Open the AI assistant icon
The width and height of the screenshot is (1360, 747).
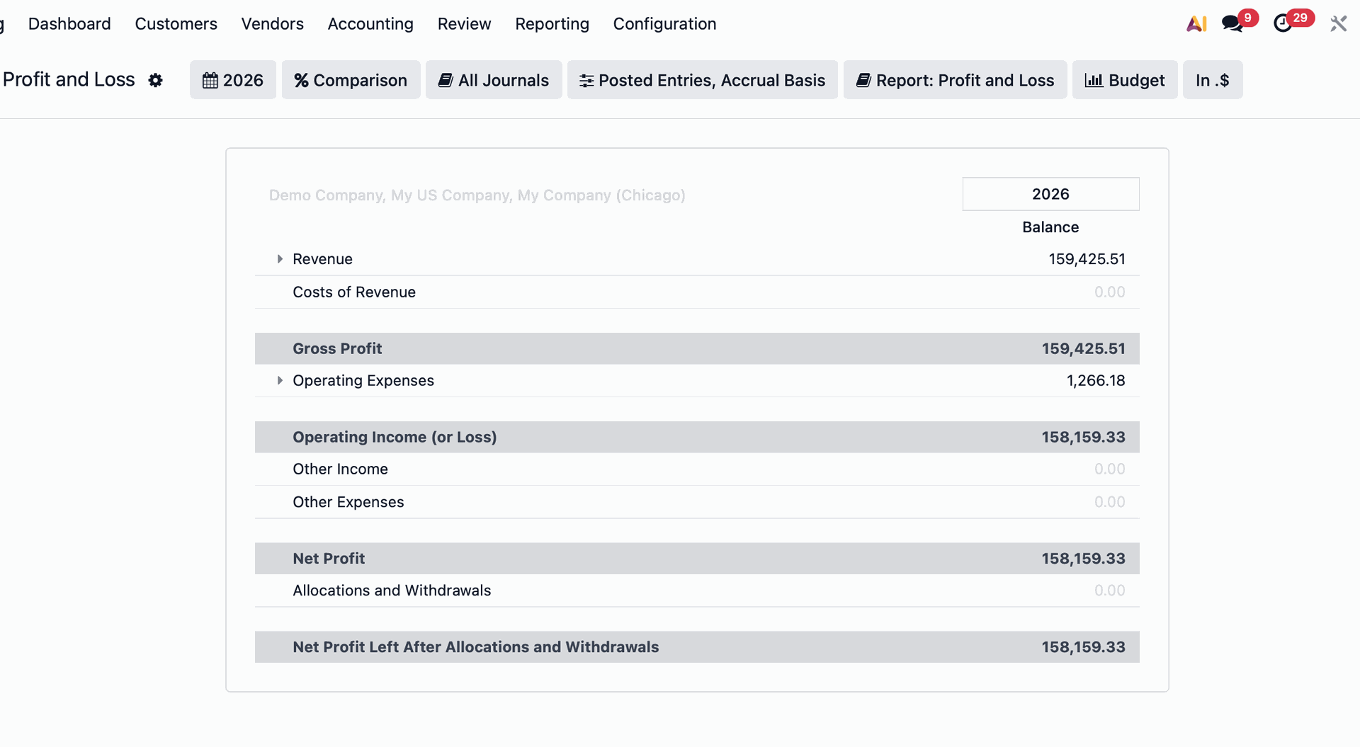(1196, 24)
